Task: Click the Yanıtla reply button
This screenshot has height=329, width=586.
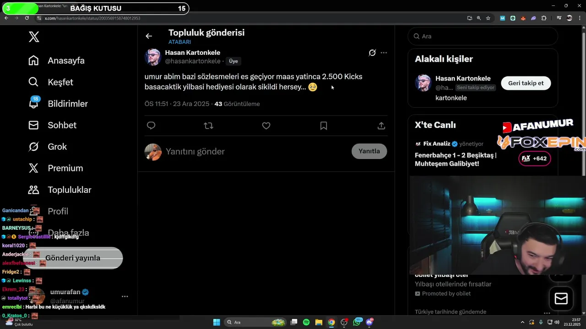Action: click(369, 151)
